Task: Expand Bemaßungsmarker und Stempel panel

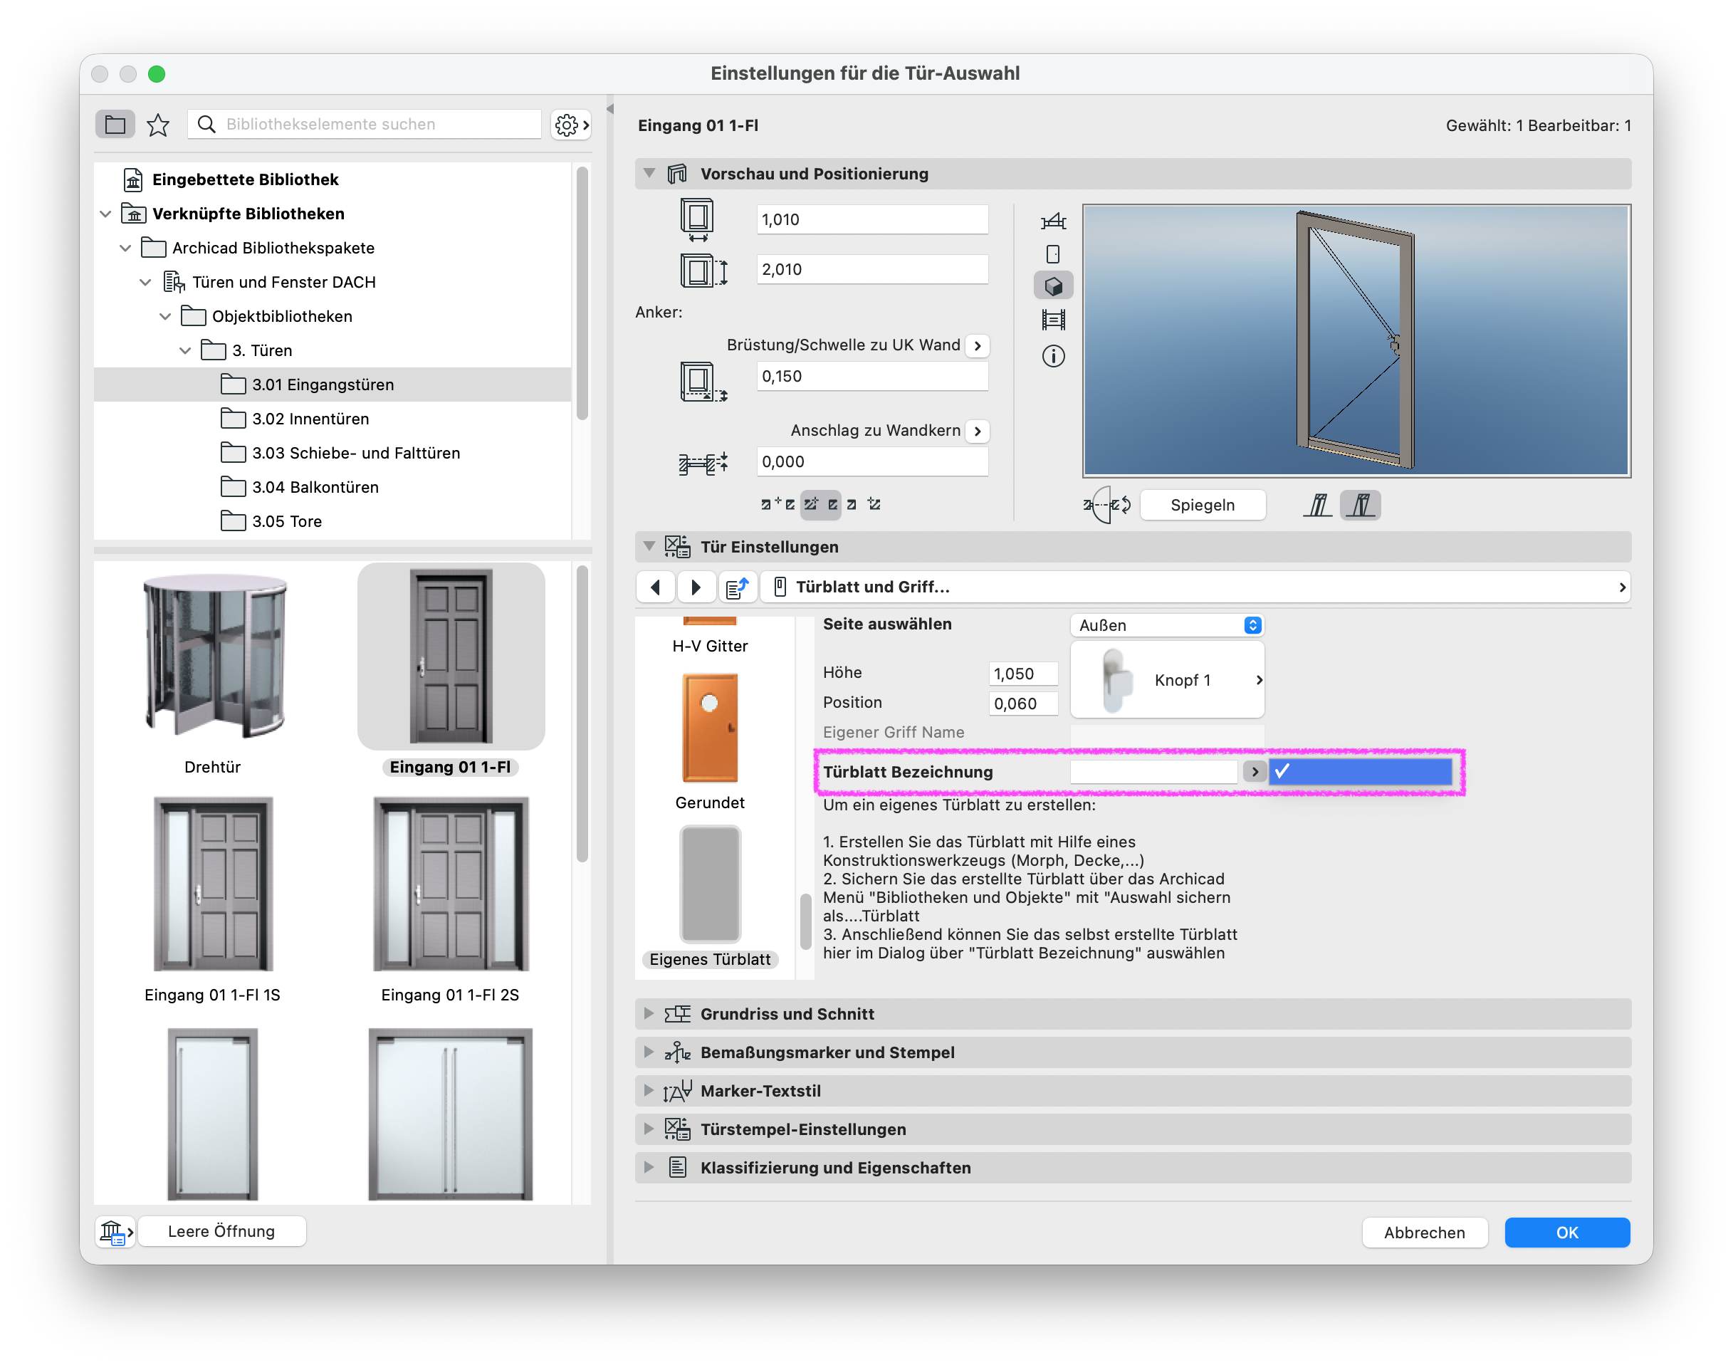Action: pyautogui.click(x=649, y=1052)
